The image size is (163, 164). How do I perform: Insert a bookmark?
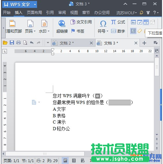(78, 31)
